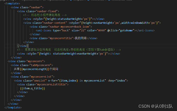Select the class value "tabMyconcern"
Screen dimensions: 177x111
point(40,65)
